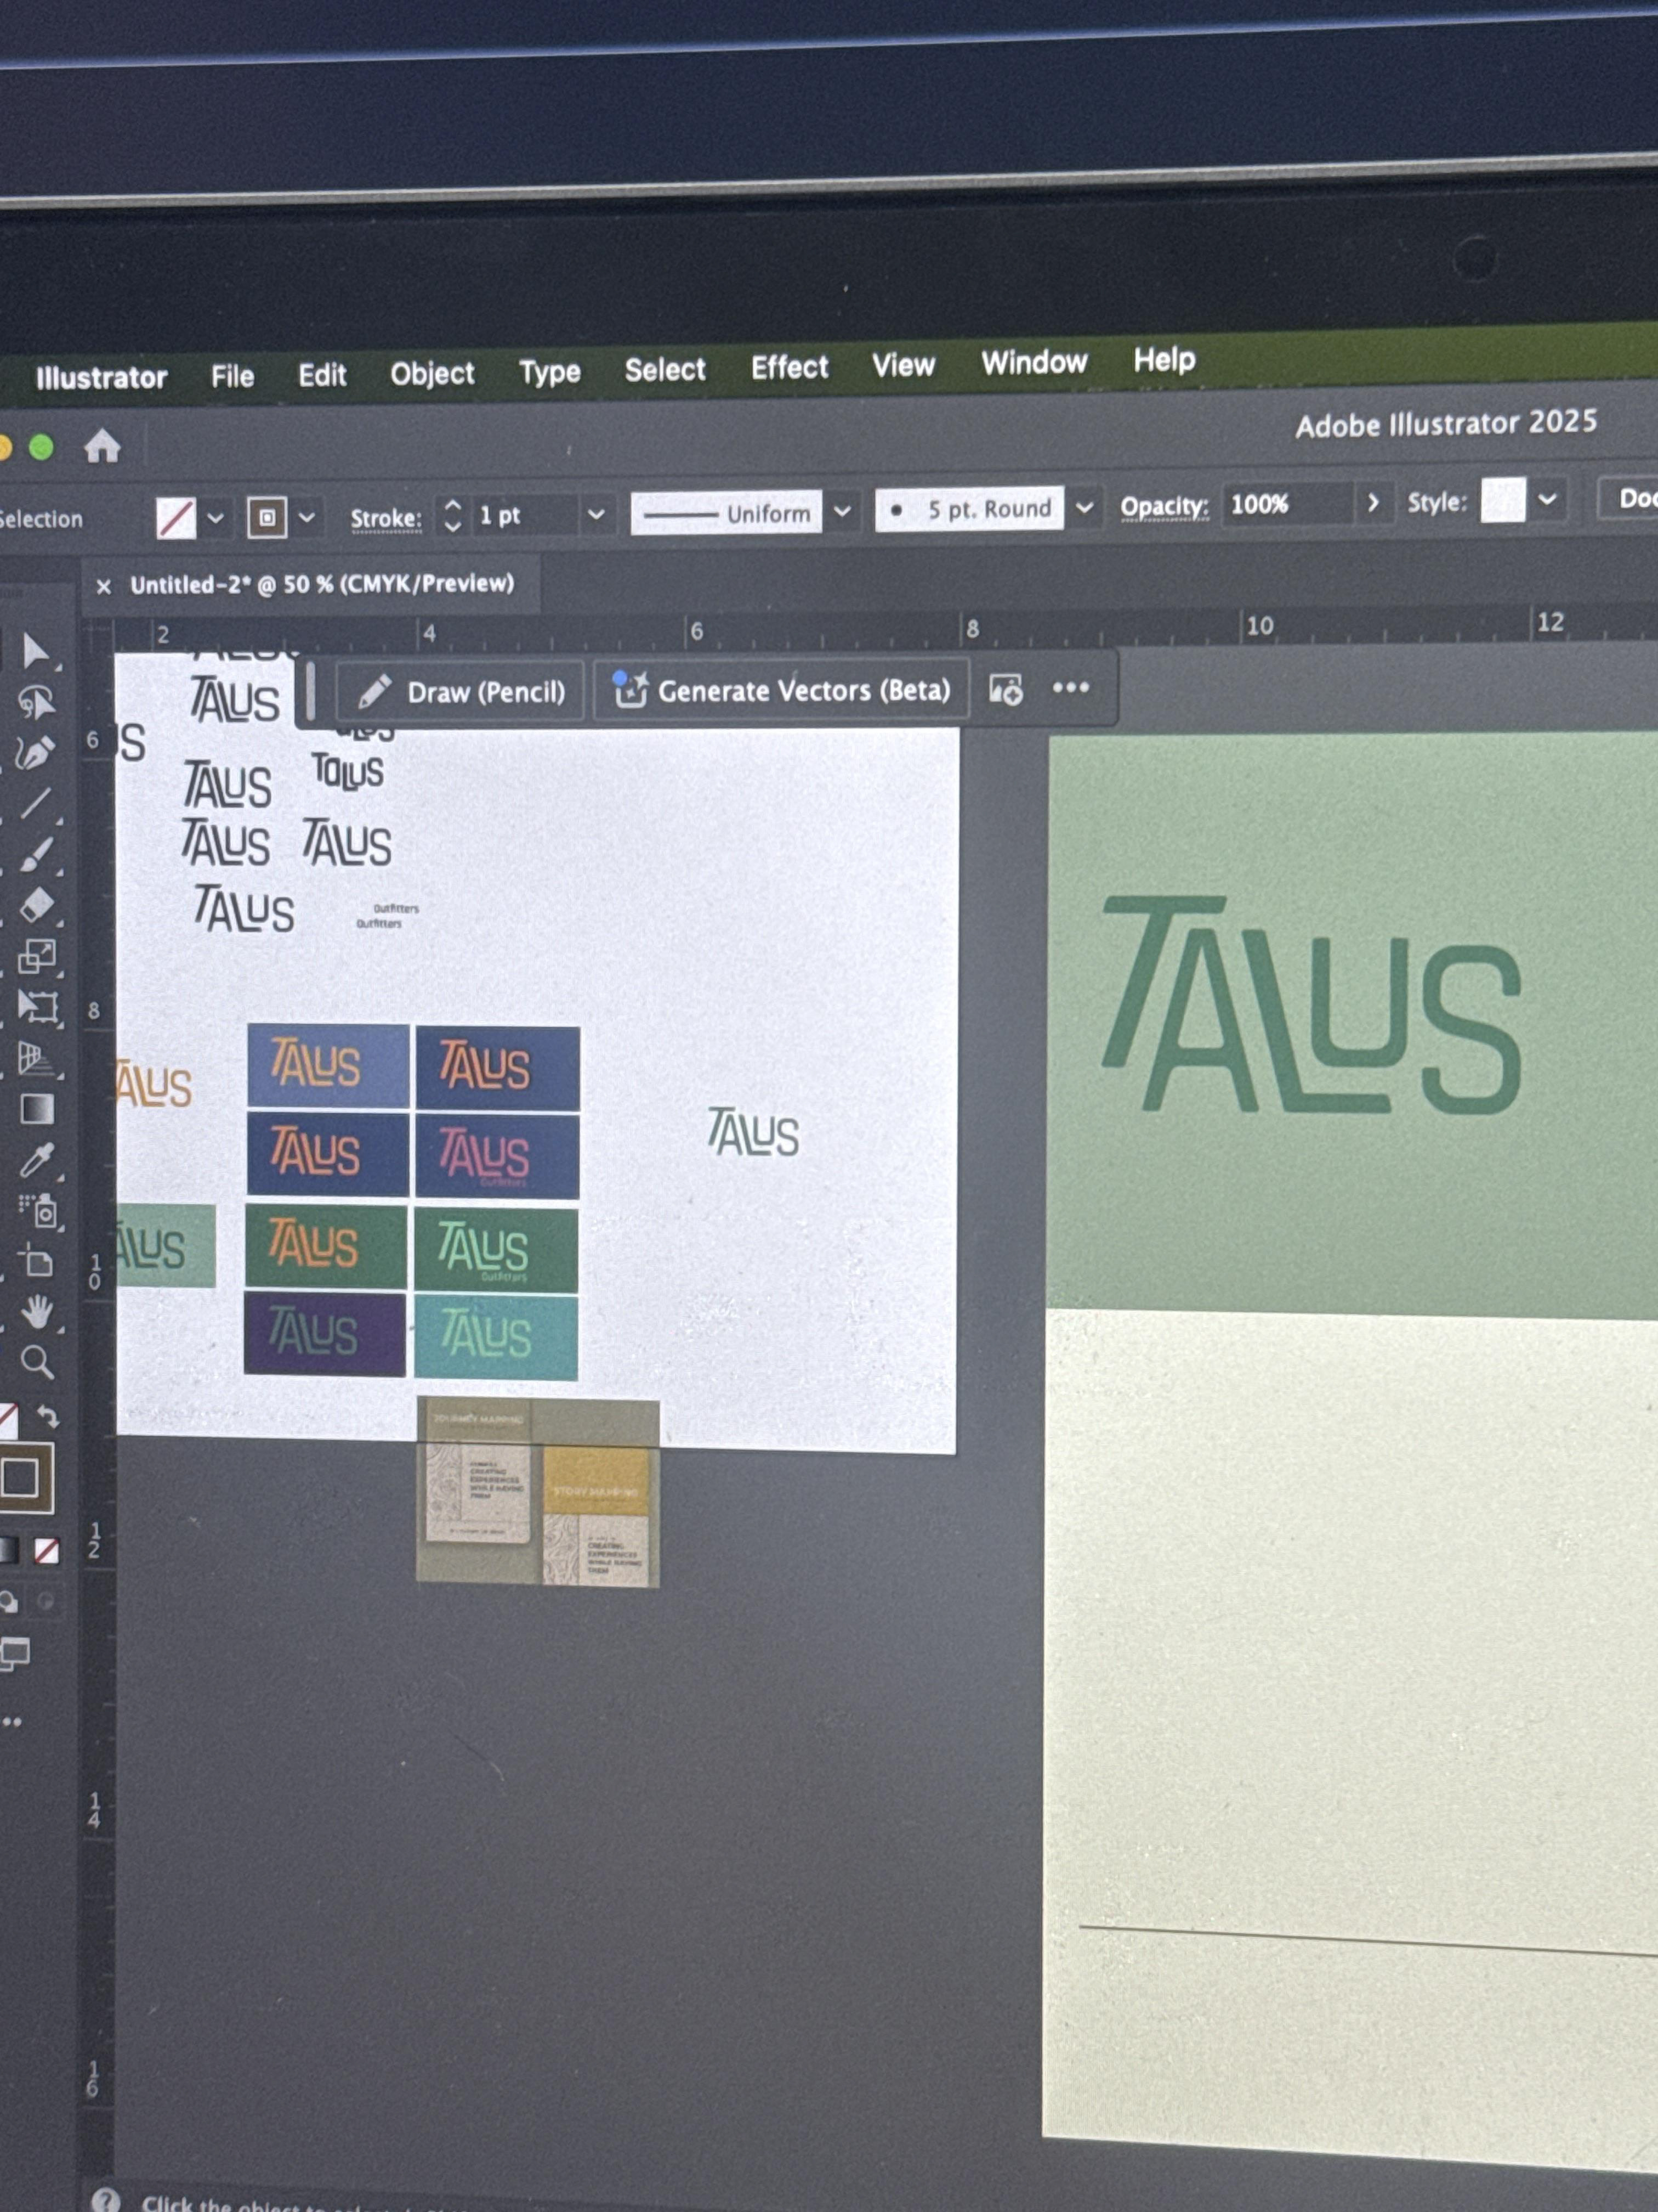Viewport: 1658px width, 2212px height.
Task: Open the Effect menu
Action: click(x=788, y=368)
